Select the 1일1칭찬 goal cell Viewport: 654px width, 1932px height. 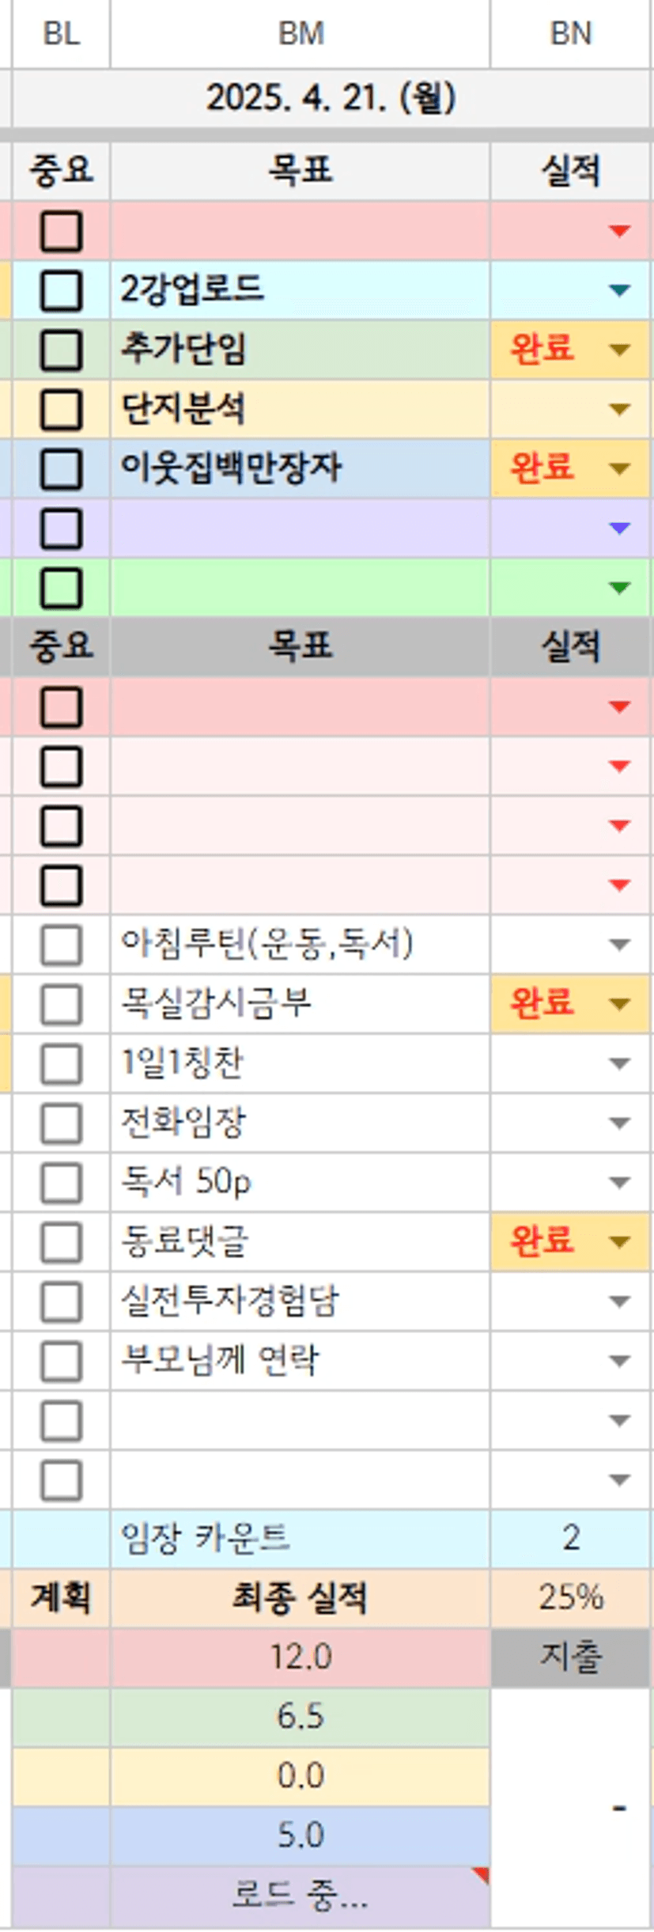click(301, 1063)
